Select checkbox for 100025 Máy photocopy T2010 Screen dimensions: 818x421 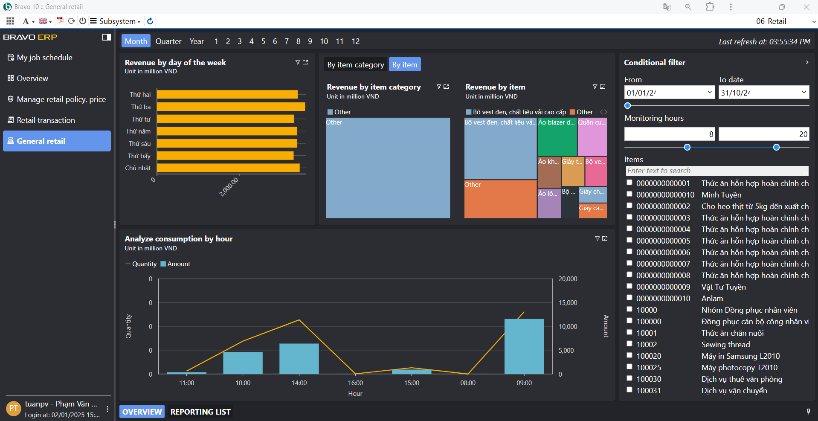(629, 367)
